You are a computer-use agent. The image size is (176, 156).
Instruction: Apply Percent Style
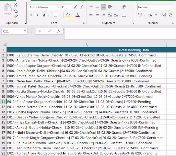coord(150,15)
